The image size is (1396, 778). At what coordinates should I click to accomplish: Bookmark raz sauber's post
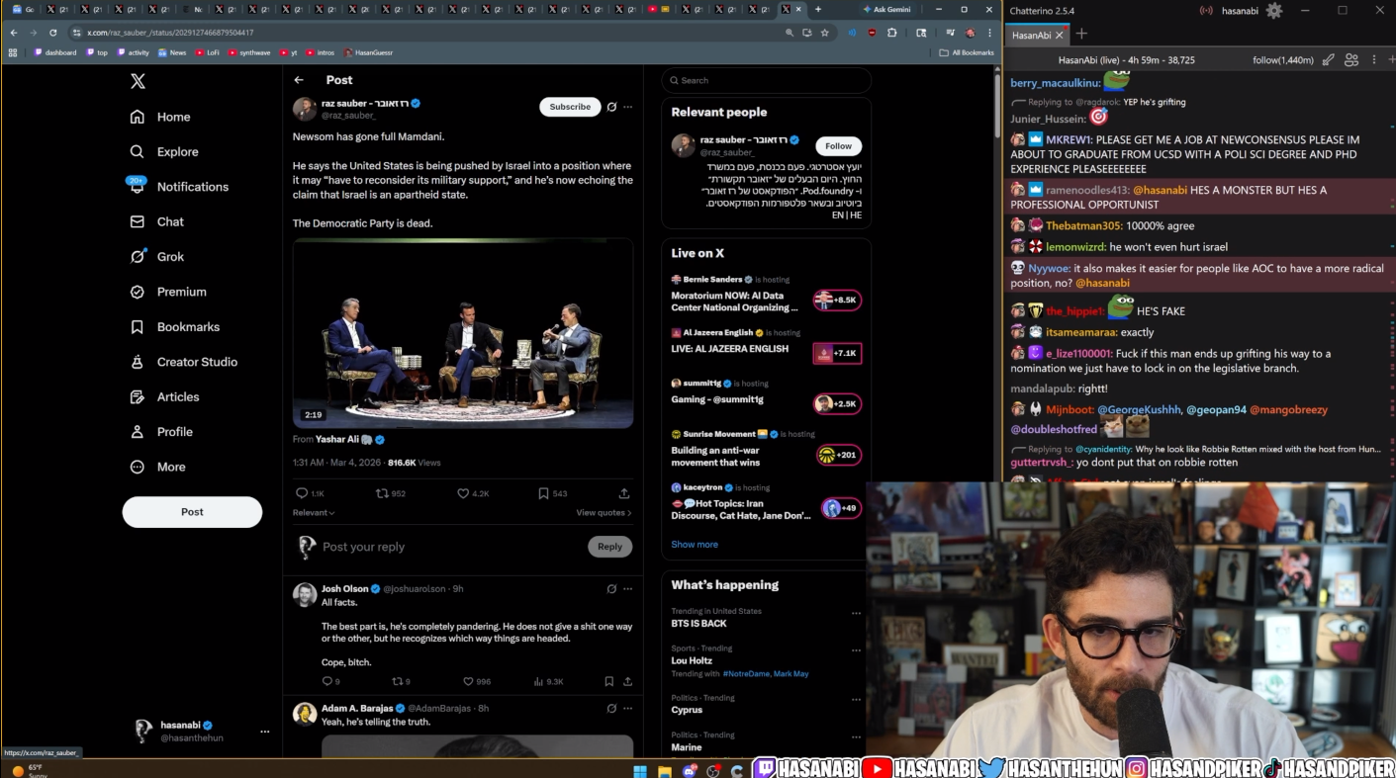click(x=543, y=493)
